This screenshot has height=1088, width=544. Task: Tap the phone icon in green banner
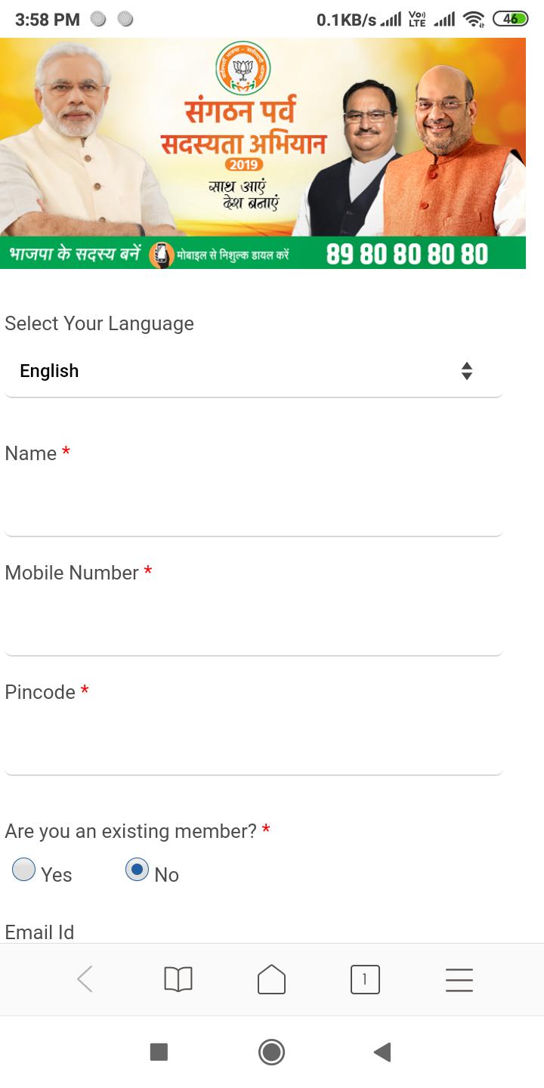[161, 255]
